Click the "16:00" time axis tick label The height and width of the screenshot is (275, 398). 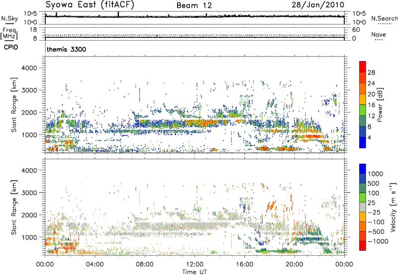click(244, 265)
